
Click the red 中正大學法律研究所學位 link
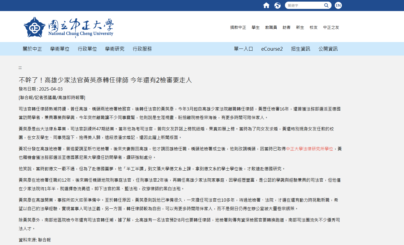pyautogui.click(x=309, y=149)
